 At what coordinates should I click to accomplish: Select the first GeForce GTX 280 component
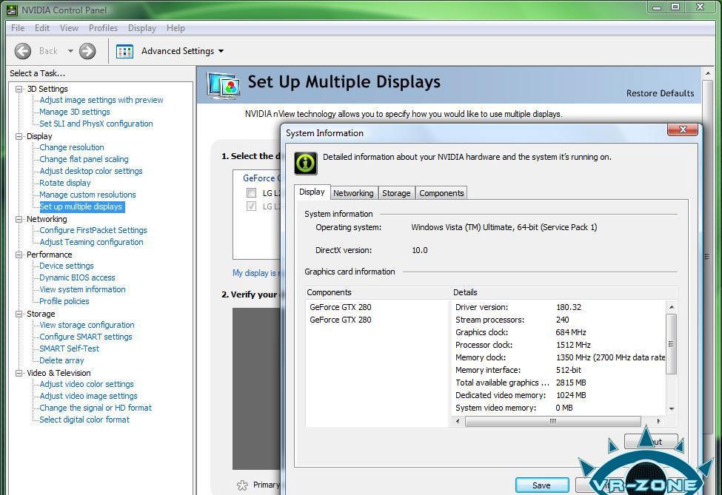coord(341,307)
